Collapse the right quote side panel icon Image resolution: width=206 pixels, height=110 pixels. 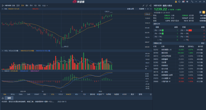coord(151,5)
